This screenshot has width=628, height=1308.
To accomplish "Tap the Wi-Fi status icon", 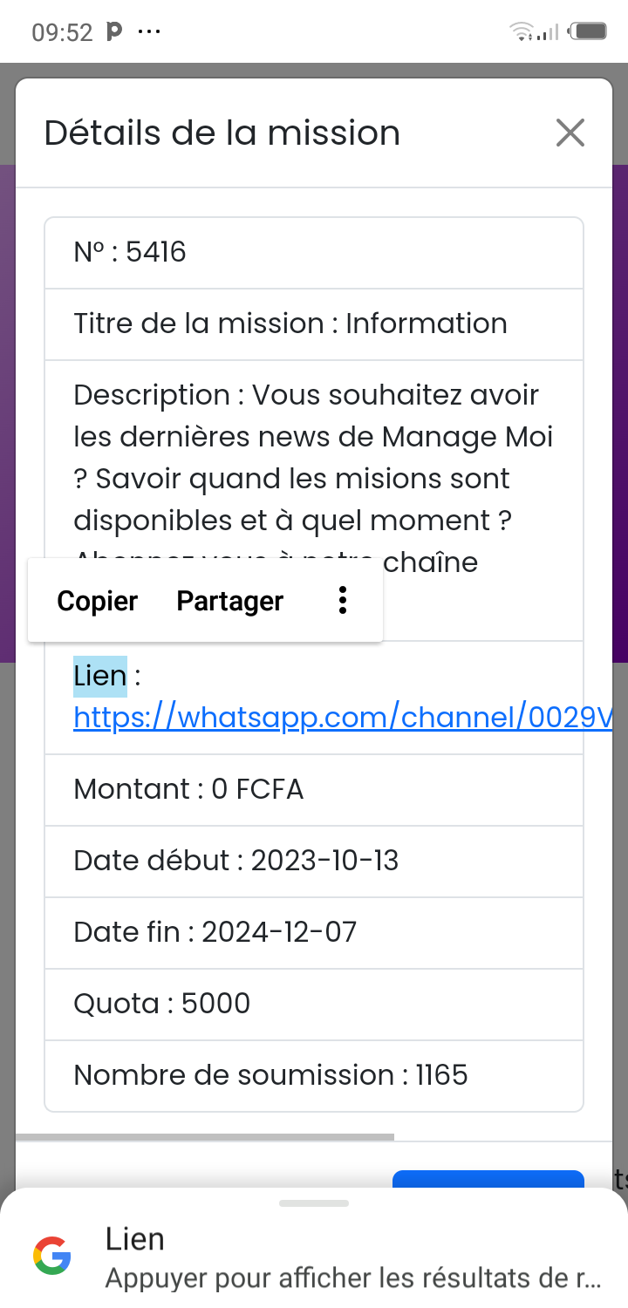I will (522, 33).
